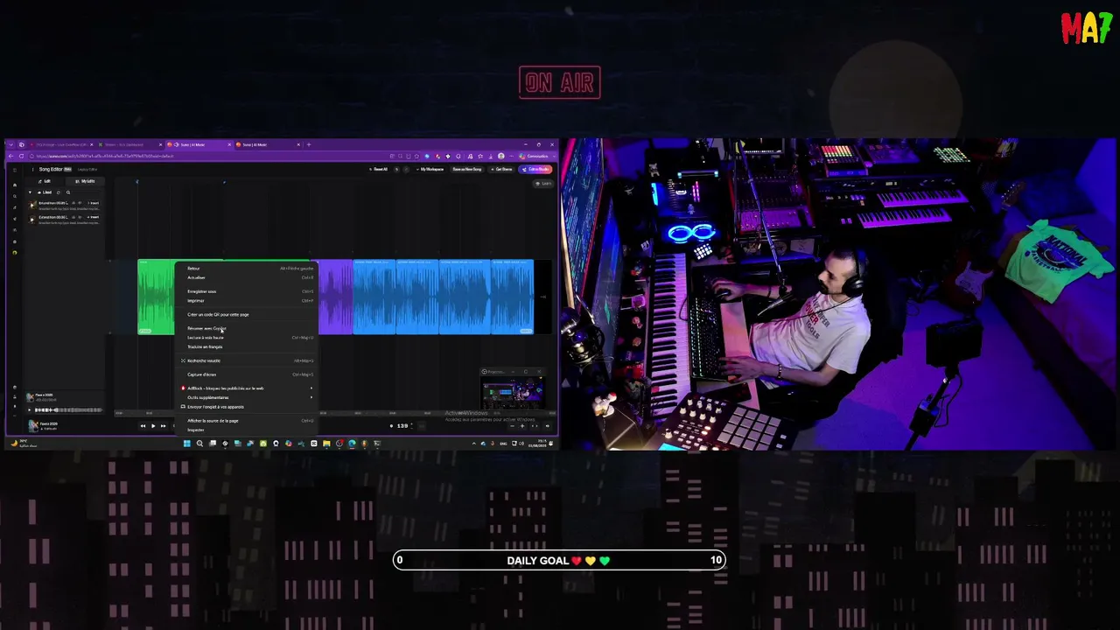
Task: Expand Outils supplémentaires submenu
Action: click(x=247, y=397)
